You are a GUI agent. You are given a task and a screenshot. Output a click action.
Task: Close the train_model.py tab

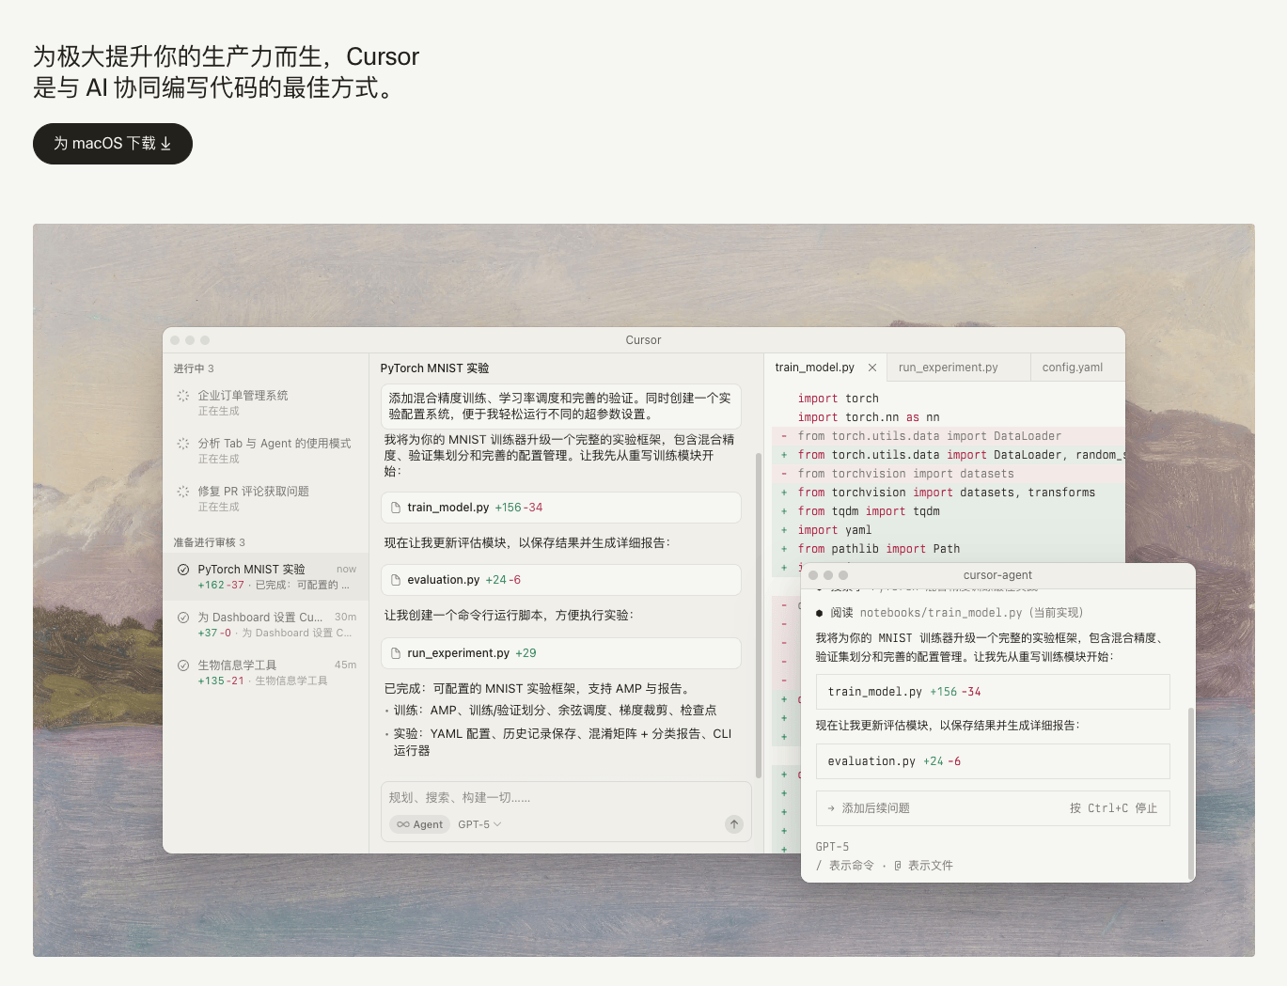point(872,368)
